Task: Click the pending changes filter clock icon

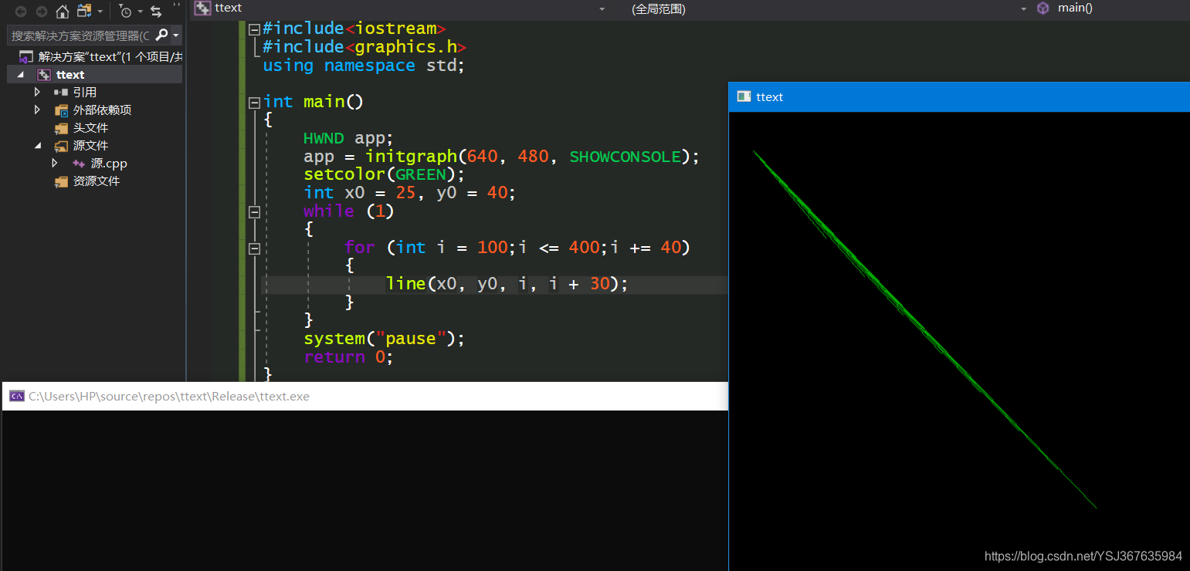Action: (x=125, y=12)
